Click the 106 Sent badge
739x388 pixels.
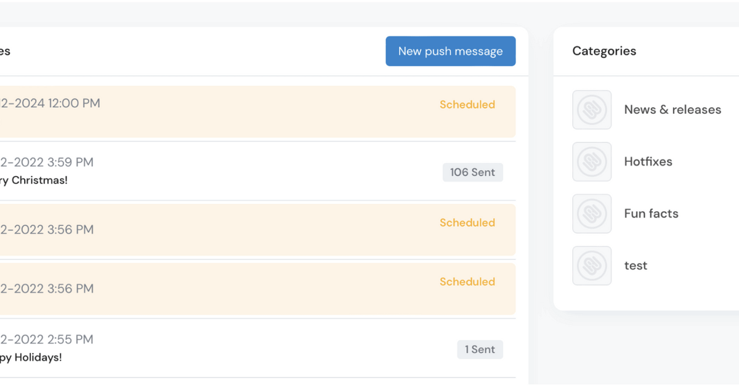tap(473, 172)
